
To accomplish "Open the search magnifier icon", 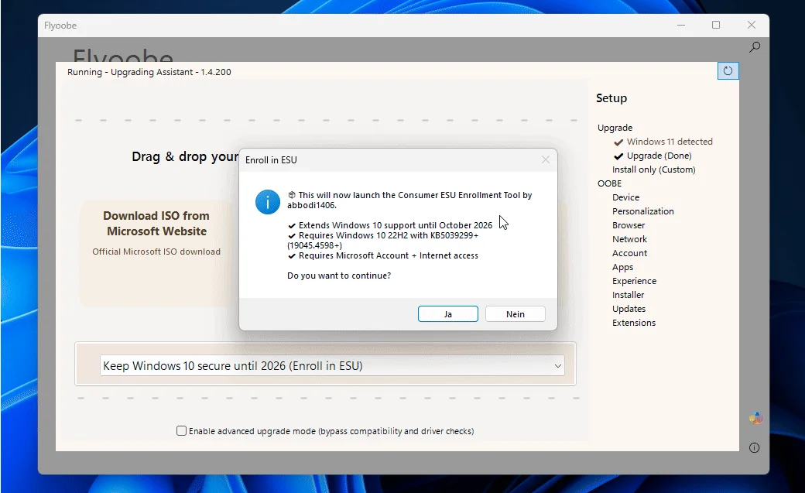I will 754,47.
